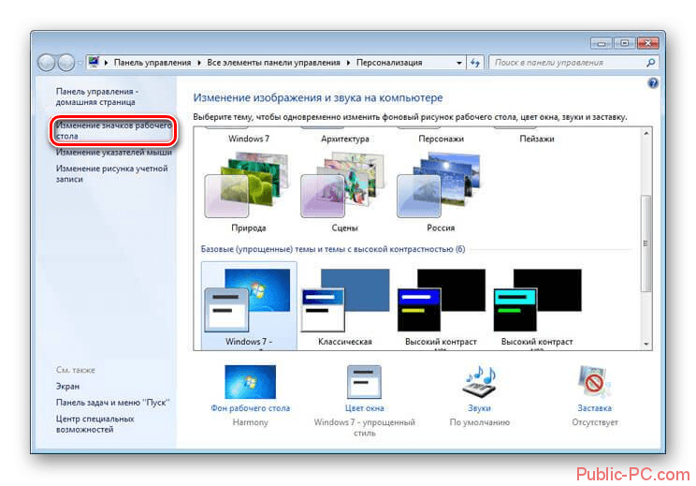Open Изменение указателей мыши link
Screen dimensions: 696x486
[x=113, y=153]
